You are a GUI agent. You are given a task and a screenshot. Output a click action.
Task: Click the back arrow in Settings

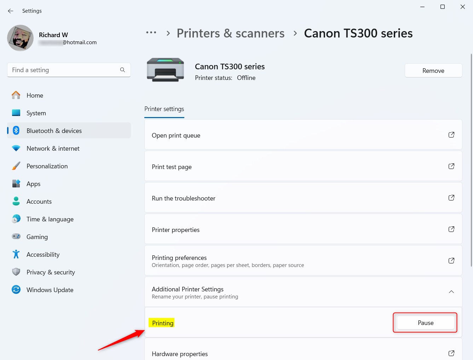[x=11, y=11]
